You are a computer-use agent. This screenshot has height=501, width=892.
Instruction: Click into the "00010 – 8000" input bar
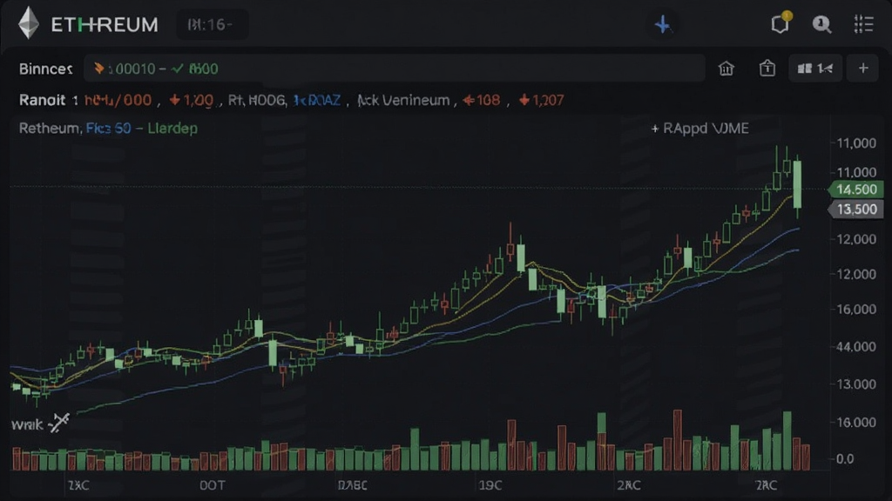tap(395, 69)
